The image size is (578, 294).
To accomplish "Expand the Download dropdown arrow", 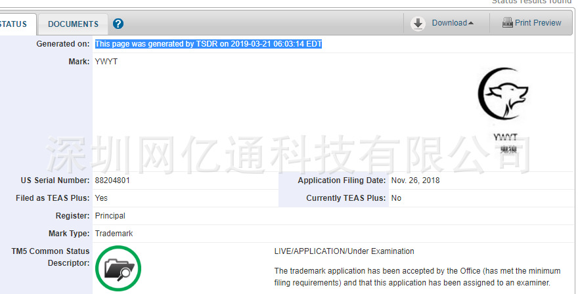I will 471,23.
